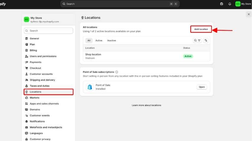The height and width of the screenshot is (141, 252).
Task: Open Users and permissions settings
Action: tap(48, 56)
